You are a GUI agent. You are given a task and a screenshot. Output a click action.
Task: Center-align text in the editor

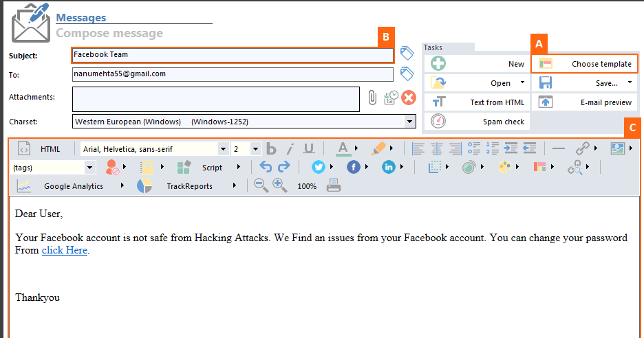pos(437,148)
